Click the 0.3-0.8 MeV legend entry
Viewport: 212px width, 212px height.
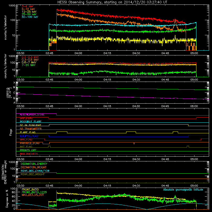pyautogui.click(x=30, y=60)
